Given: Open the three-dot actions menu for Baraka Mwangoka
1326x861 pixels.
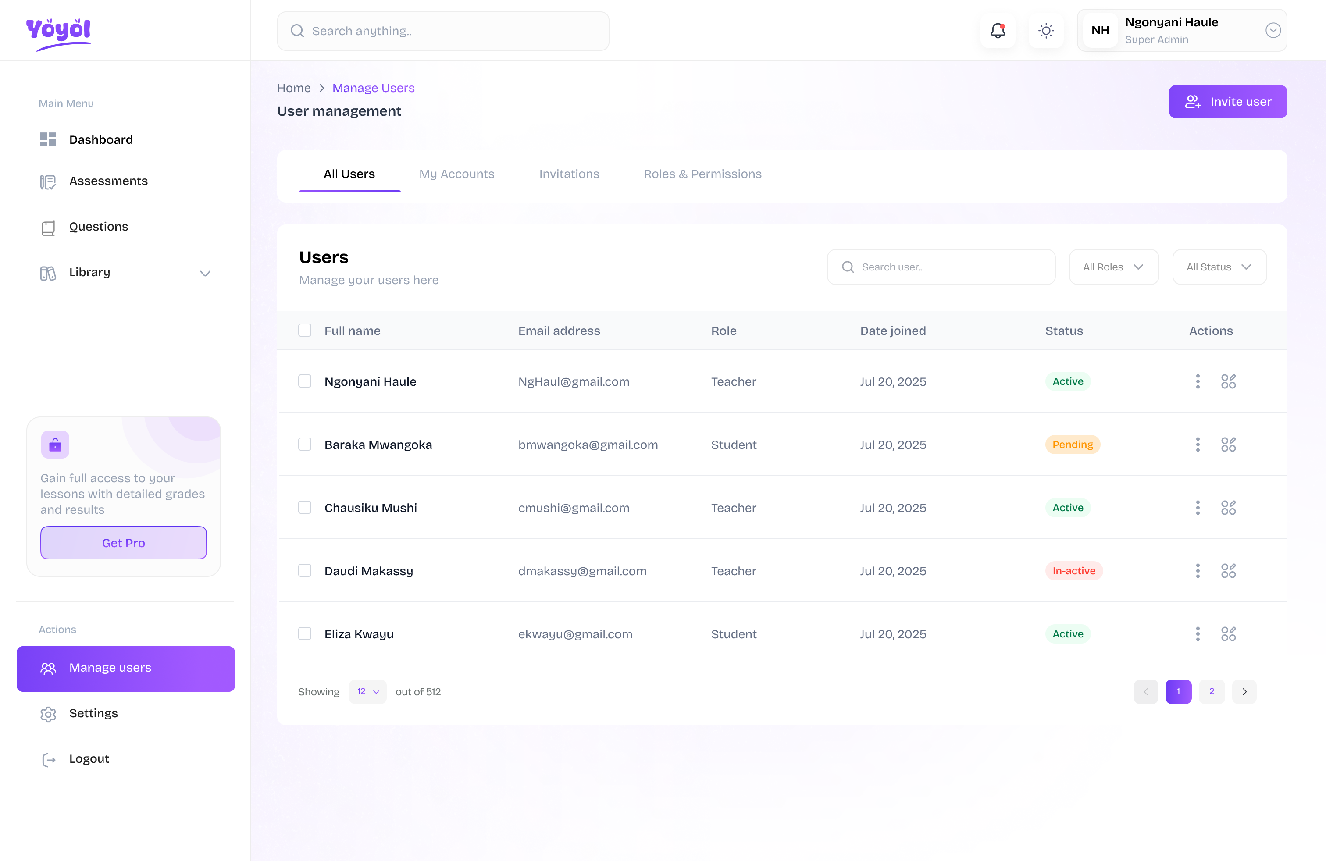Looking at the screenshot, I should [x=1197, y=445].
